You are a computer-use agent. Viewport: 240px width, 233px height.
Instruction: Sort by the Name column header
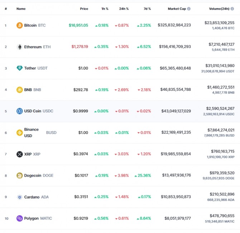(21, 9)
